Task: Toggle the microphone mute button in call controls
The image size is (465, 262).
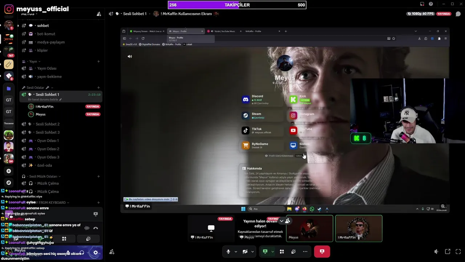Action: click(x=228, y=251)
